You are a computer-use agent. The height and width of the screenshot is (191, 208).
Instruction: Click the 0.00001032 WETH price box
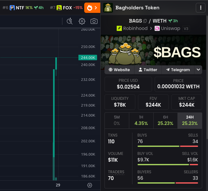[x=178, y=84]
